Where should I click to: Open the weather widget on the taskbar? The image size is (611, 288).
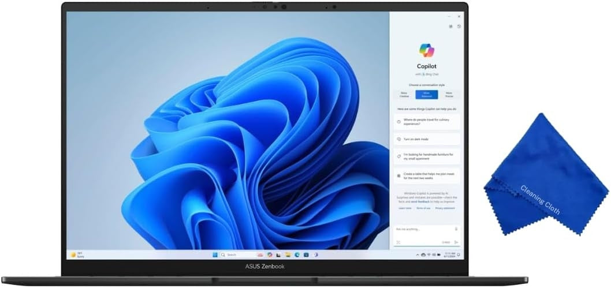[77, 255]
